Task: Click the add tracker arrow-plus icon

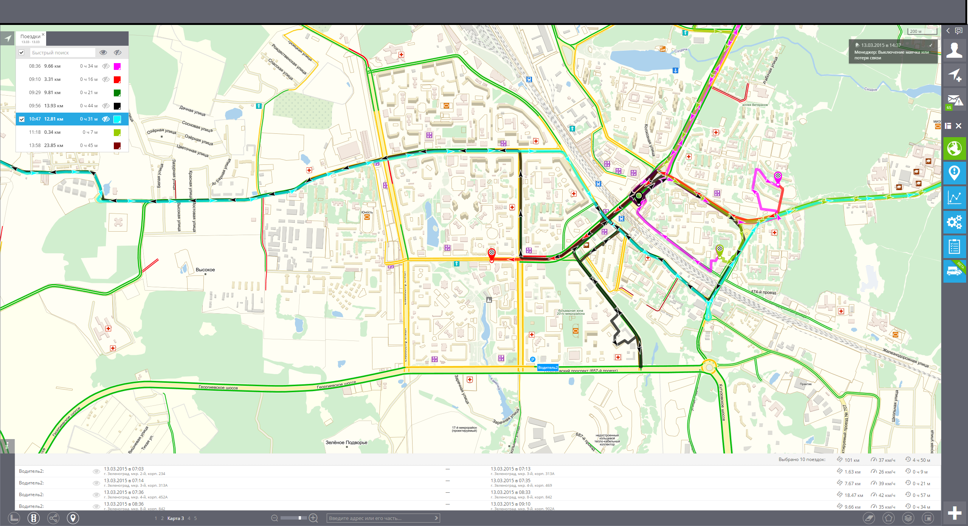Action: point(954,75)
